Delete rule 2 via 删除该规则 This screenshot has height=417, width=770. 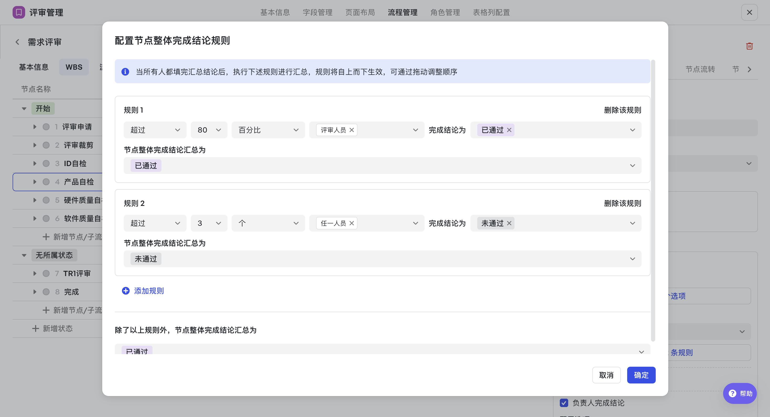coord(622,203)
